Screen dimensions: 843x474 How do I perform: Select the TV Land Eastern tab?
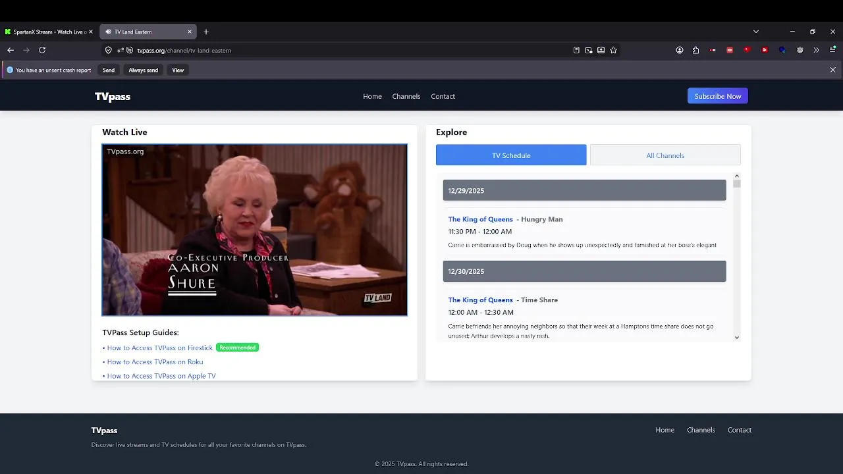coord(148,32)
